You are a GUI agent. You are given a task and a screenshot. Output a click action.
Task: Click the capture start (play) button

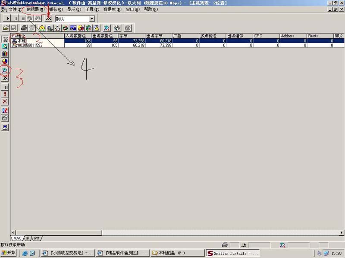click(x=7, y=19)
